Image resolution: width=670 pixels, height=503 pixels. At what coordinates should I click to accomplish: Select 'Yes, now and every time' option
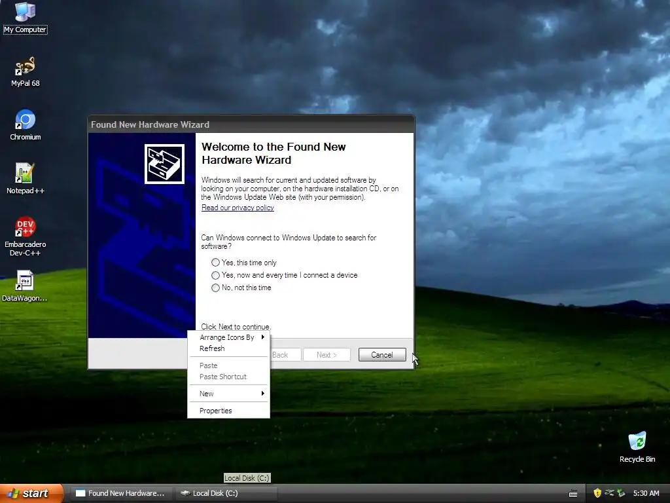coord(285,275)
